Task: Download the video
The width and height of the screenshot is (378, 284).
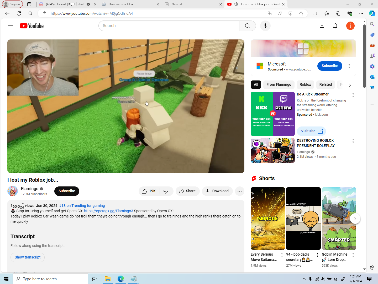Action: coord(217,191)
